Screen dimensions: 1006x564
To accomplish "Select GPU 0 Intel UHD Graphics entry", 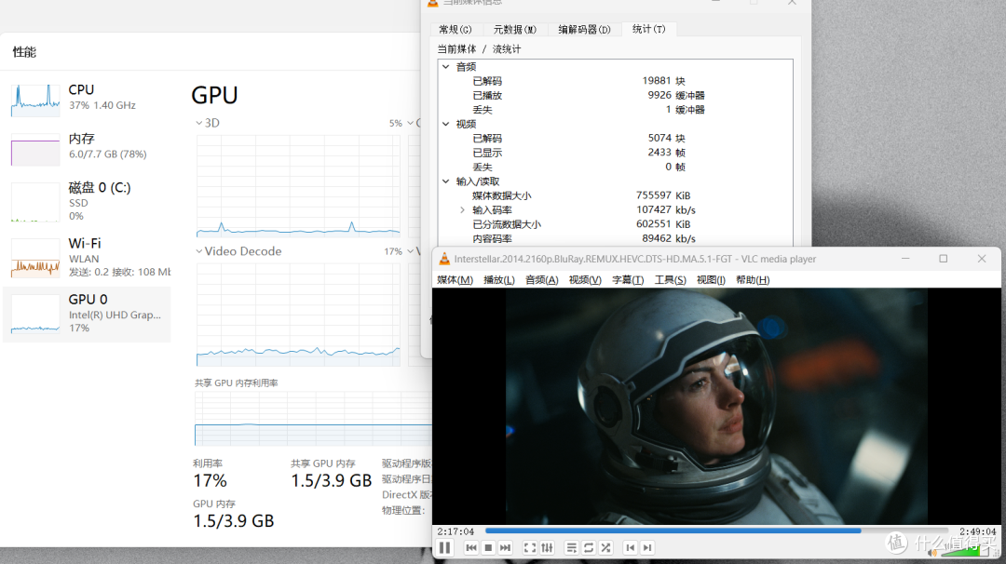I will [x=87, y=314].
